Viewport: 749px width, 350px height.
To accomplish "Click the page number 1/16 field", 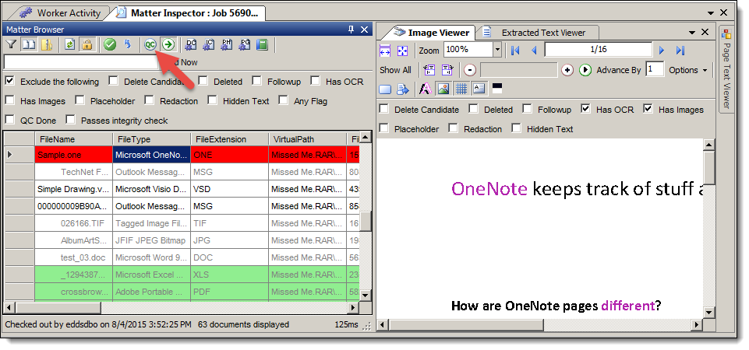I will [x=599, y=50].
